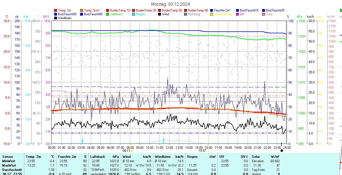This screenshot has height=175, width=342.
Task: Click the cyan rain bar near 03:00
Action: 82,141
